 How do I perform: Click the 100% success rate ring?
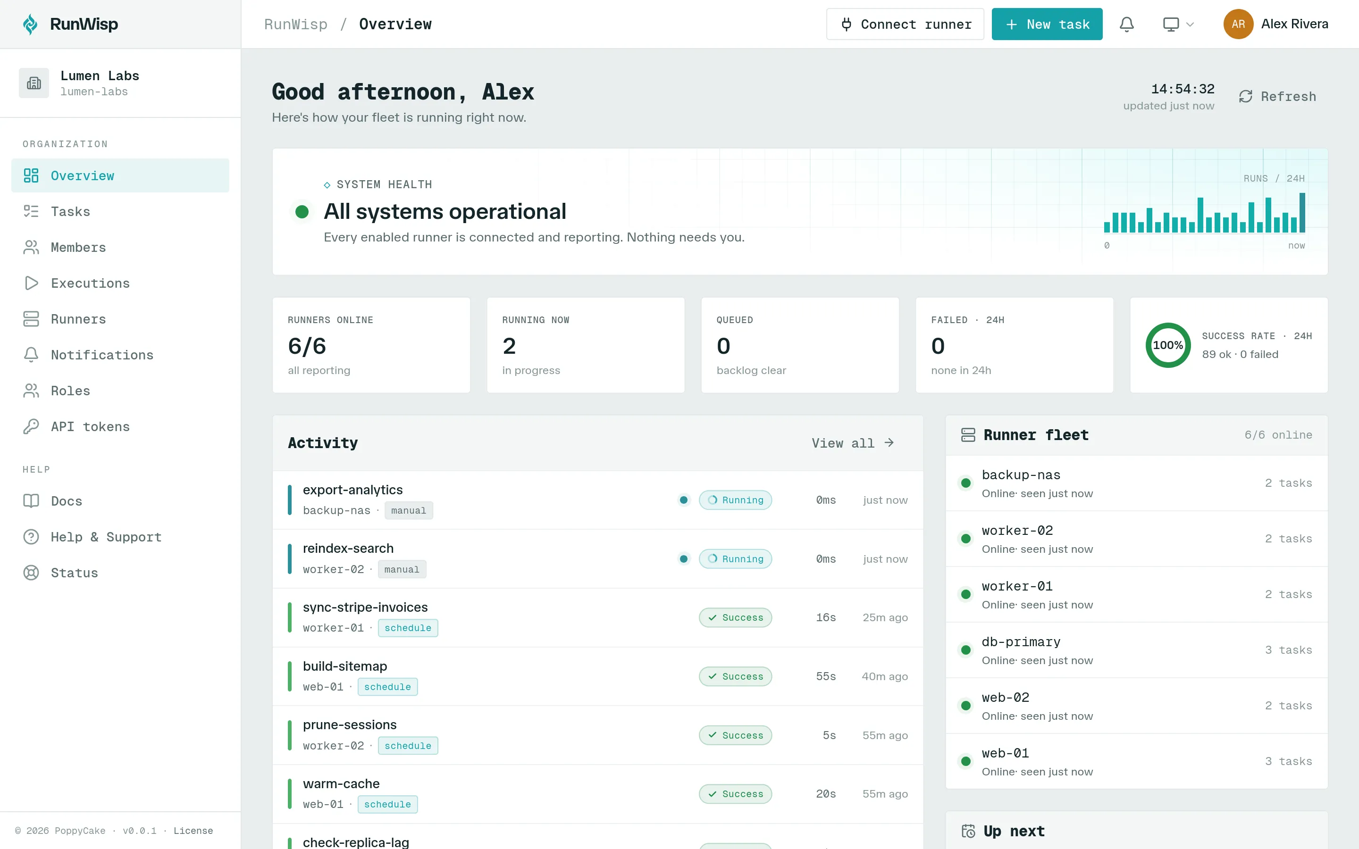[1168, 345]
